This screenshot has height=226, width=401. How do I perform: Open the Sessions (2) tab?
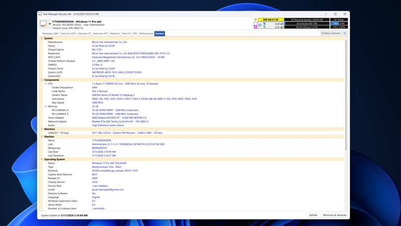(85, 33)
